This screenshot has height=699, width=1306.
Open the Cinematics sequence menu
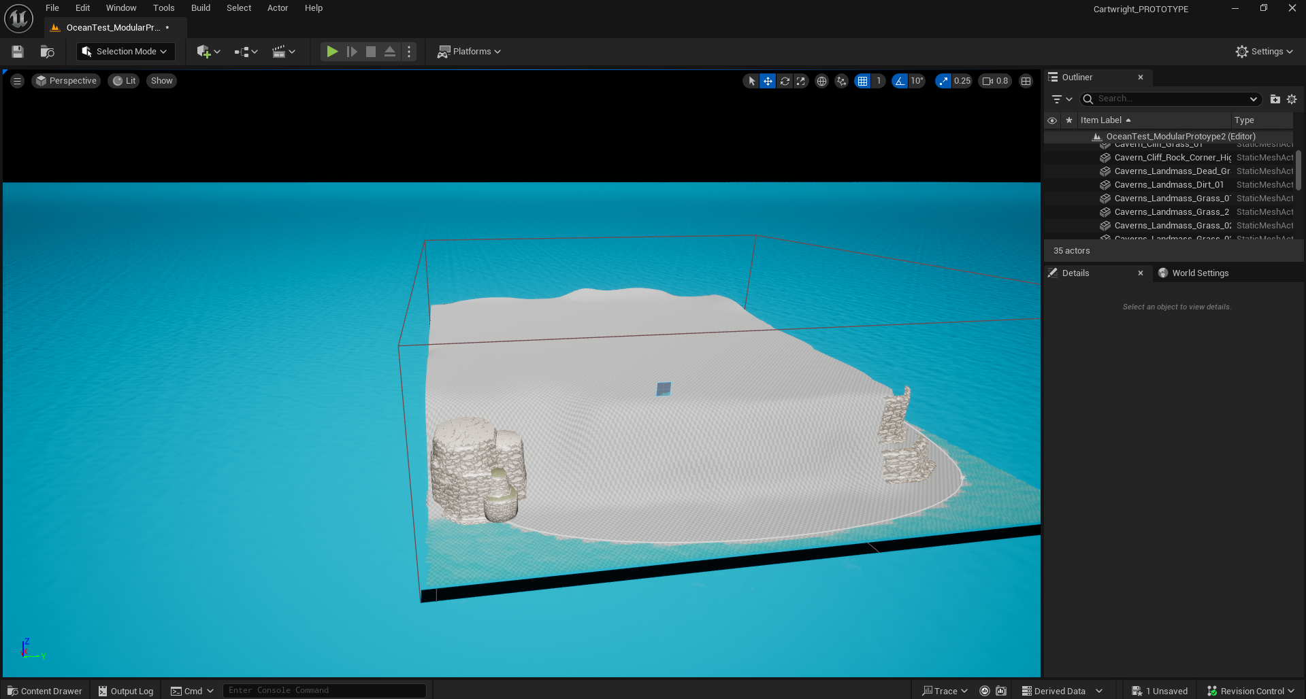coord(284,52)
